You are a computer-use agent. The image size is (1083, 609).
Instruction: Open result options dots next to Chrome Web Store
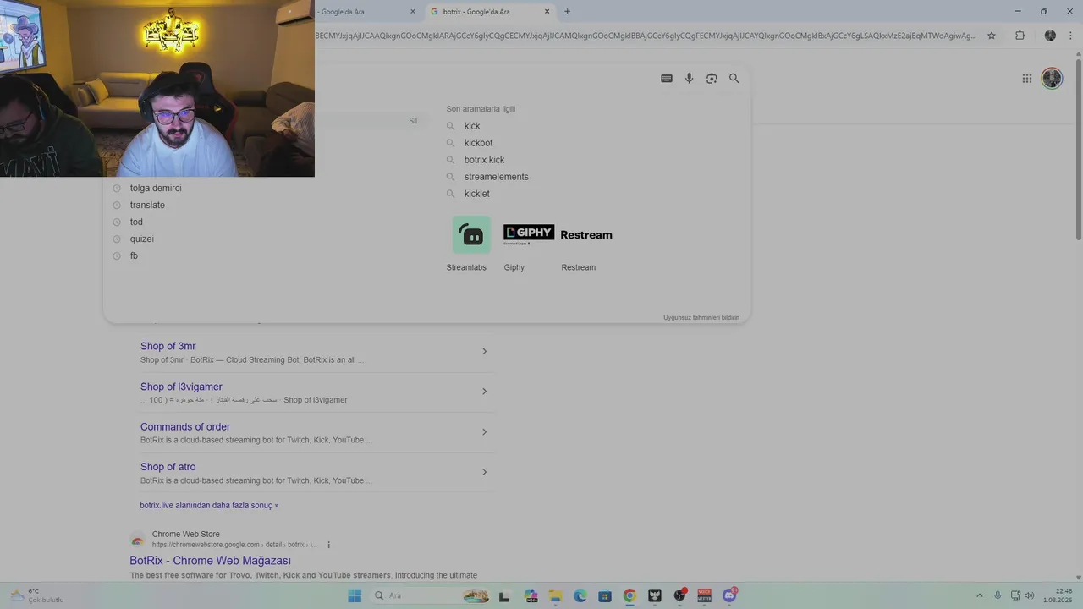329,545
